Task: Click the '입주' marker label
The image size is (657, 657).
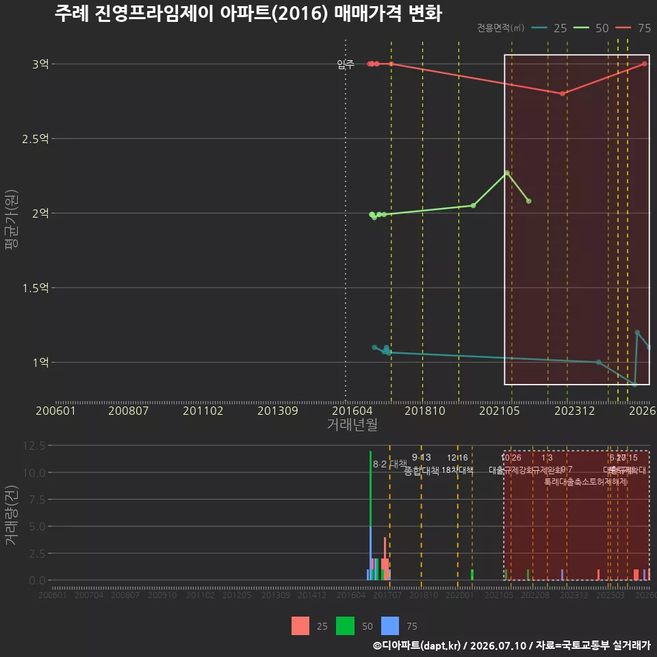Action: click(346, 64)
